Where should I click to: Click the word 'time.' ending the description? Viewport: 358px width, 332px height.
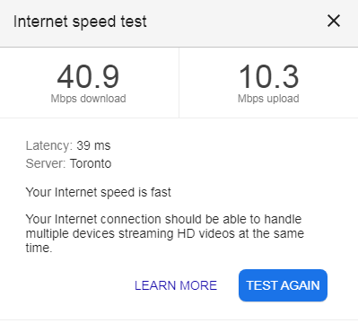[39, 248]
